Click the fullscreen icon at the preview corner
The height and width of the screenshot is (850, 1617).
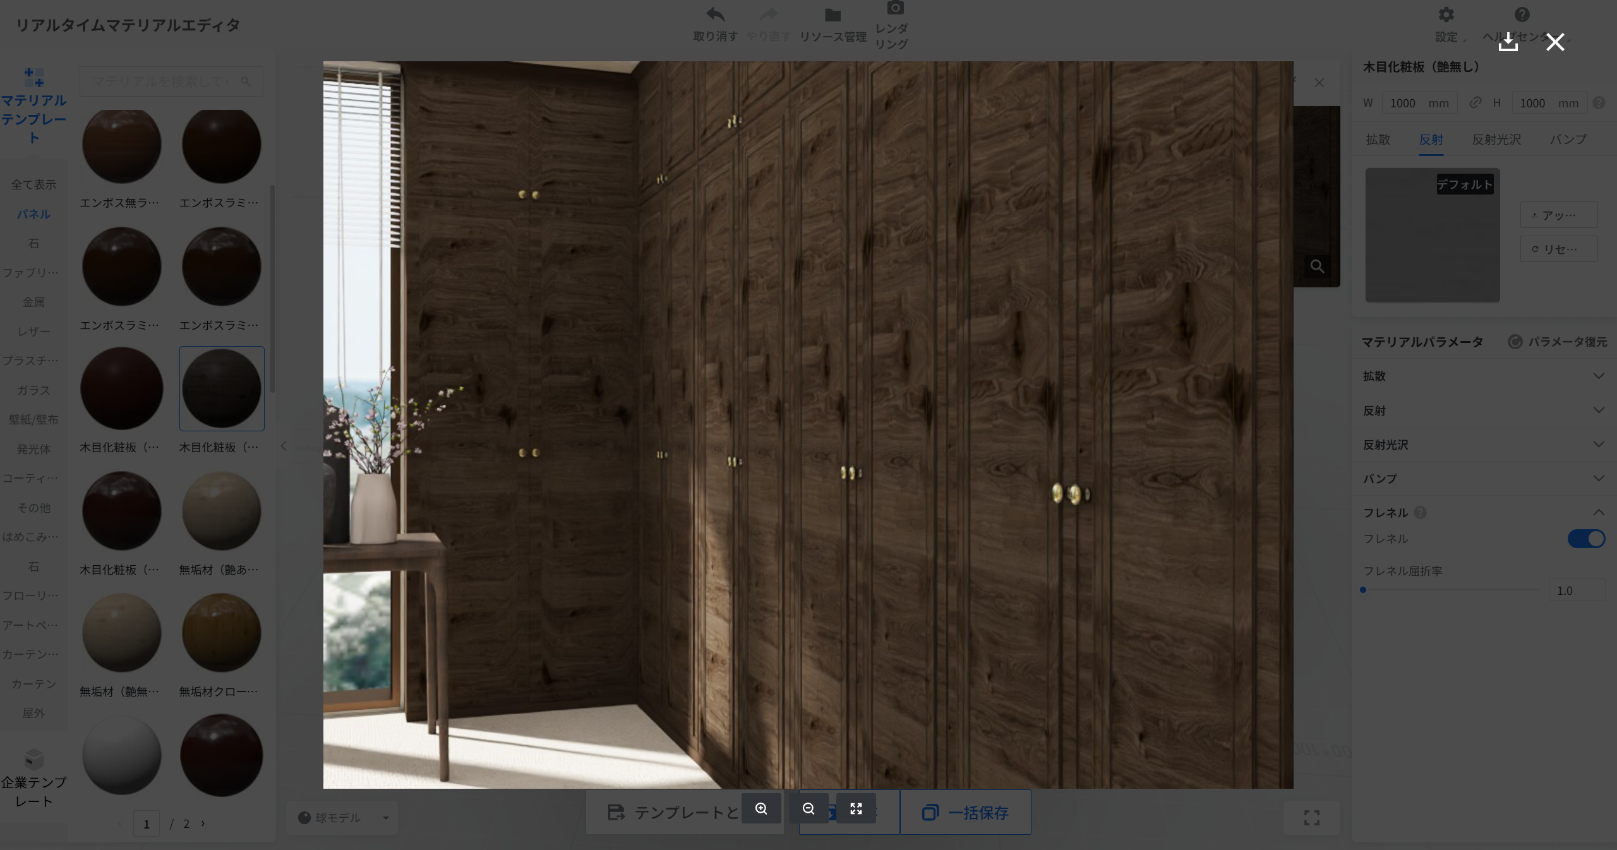click(1311, 818)
